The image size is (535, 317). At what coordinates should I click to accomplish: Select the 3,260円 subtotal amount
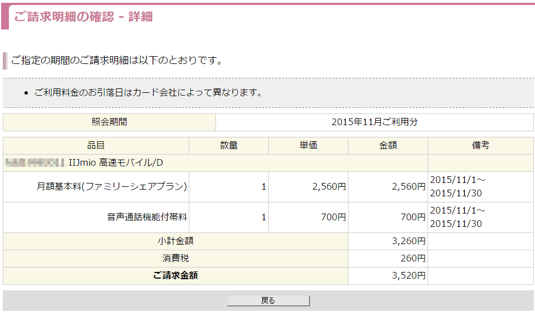[409, 241]
